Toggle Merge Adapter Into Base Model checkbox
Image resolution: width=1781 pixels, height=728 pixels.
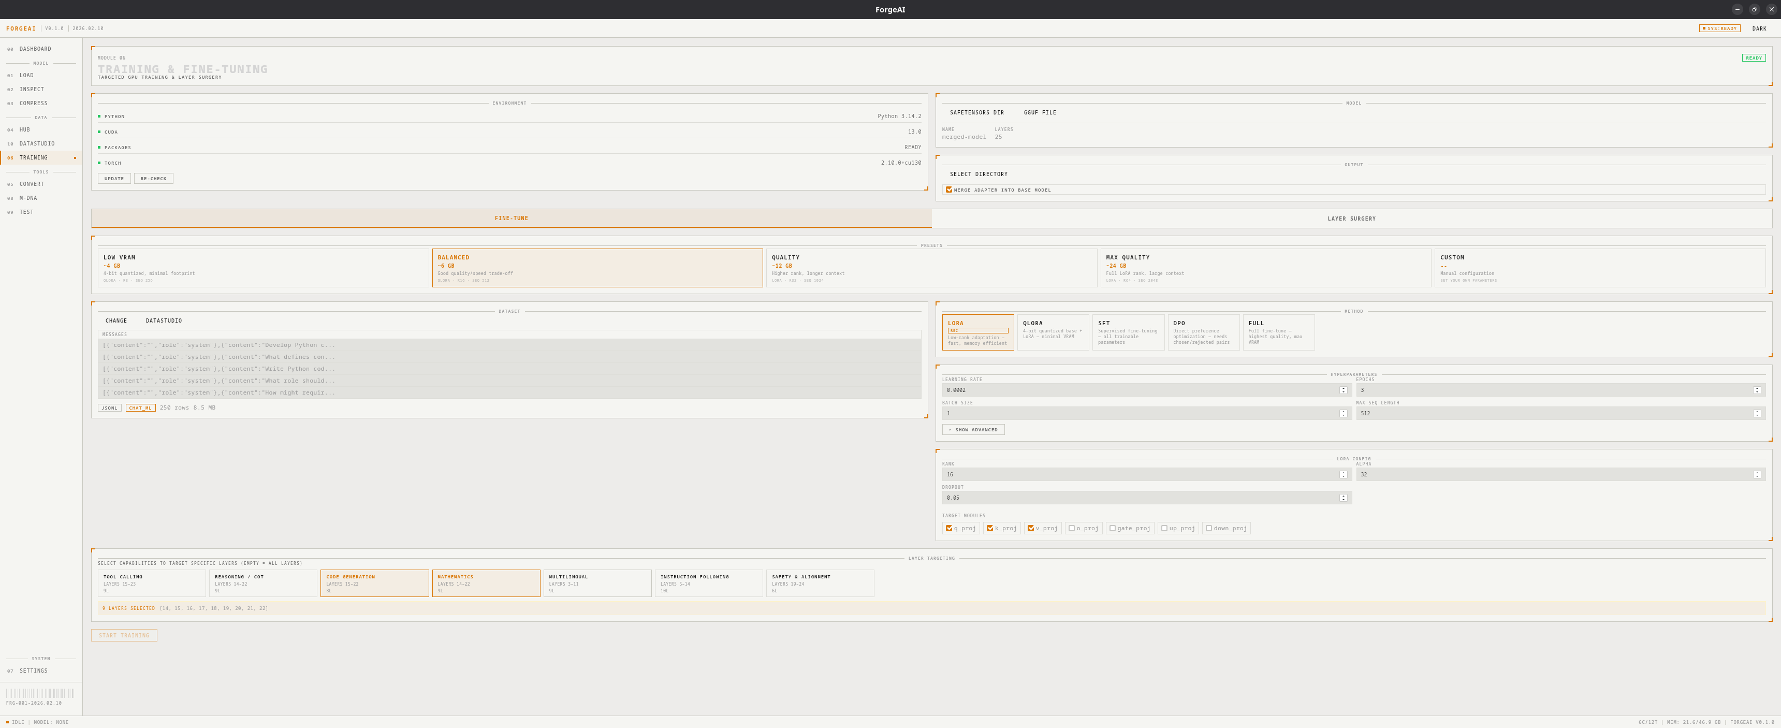point(950,190)
